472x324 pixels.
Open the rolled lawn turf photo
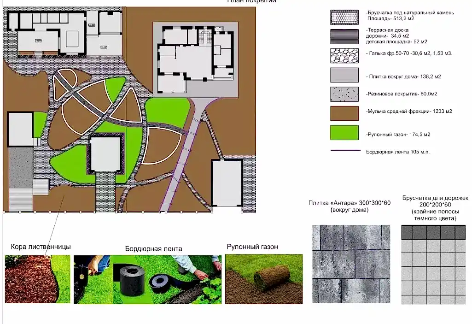point(264,279)
